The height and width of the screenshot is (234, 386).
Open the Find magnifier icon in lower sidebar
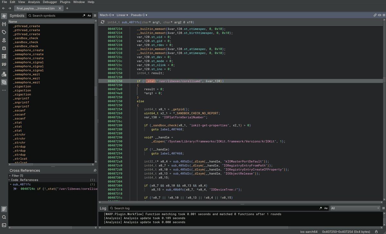4,217
